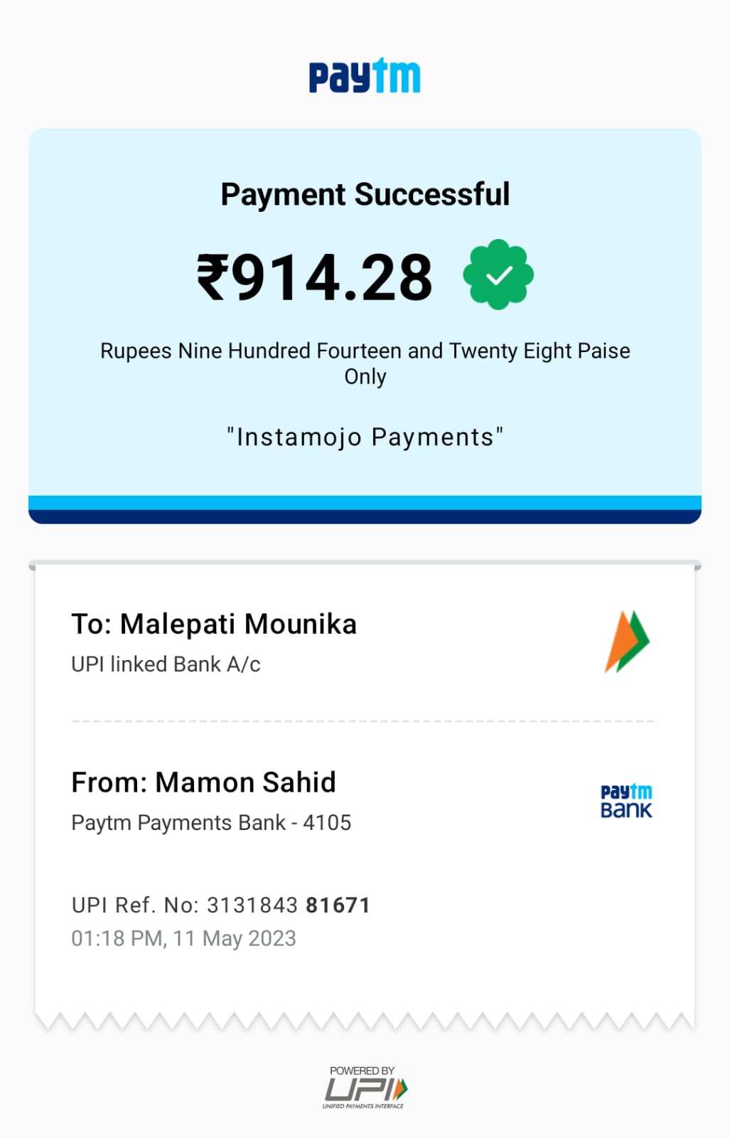Click the dashed divider between To and From
The height and width of the screenshot is (1138, 730).
tap(363, 721)
